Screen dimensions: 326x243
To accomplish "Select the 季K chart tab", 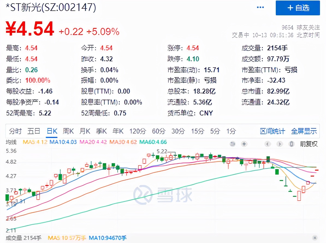I will click(101, 131).
